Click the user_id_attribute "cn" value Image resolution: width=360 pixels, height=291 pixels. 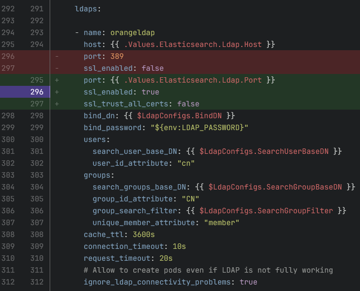(x=186, y=163)
